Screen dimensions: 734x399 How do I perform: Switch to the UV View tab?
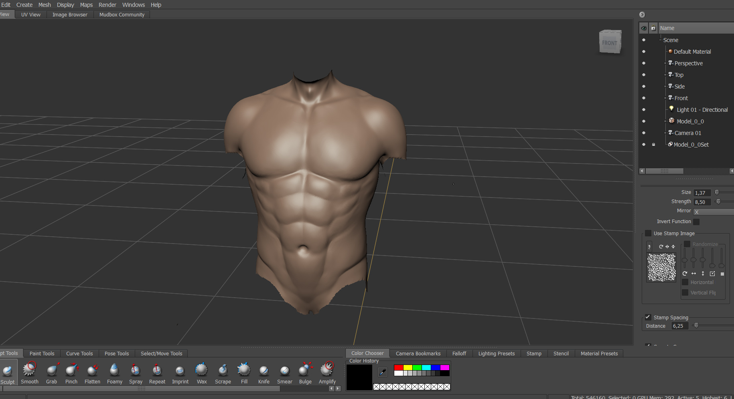click(x=31, y=14)
